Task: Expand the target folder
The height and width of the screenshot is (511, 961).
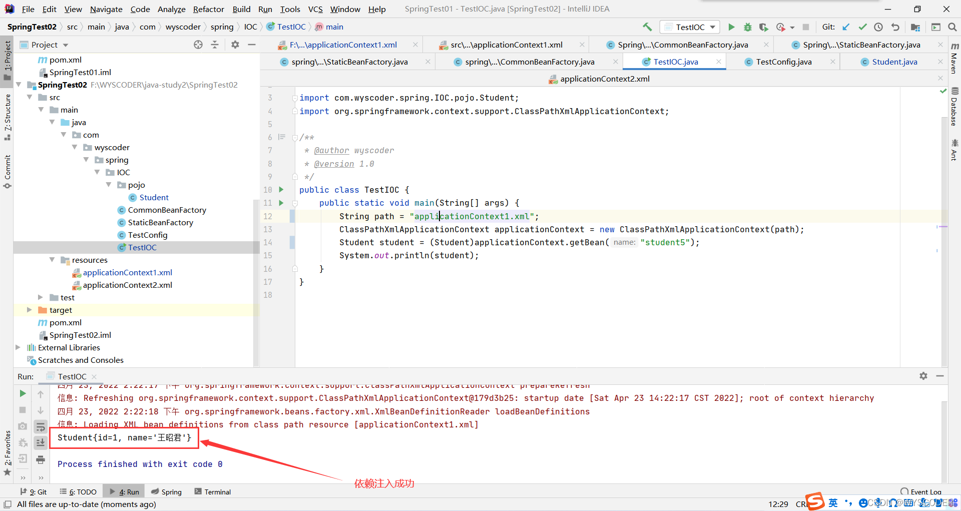Action: 30,310
